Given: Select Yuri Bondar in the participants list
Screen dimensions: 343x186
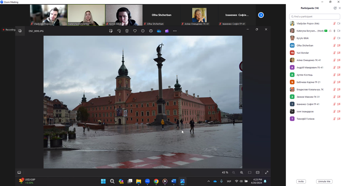Looking at the screenshot, I should click(302, 53).
